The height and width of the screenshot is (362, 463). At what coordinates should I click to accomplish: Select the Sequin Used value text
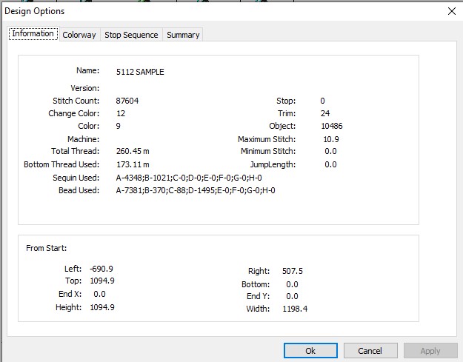pos(189,178)
